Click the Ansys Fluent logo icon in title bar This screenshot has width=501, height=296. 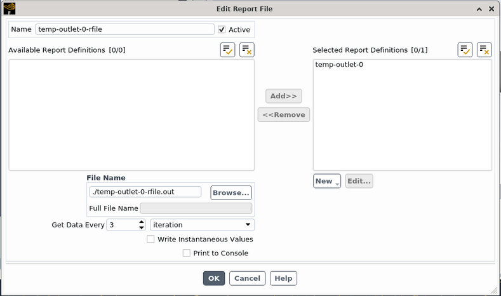point(10,9)
